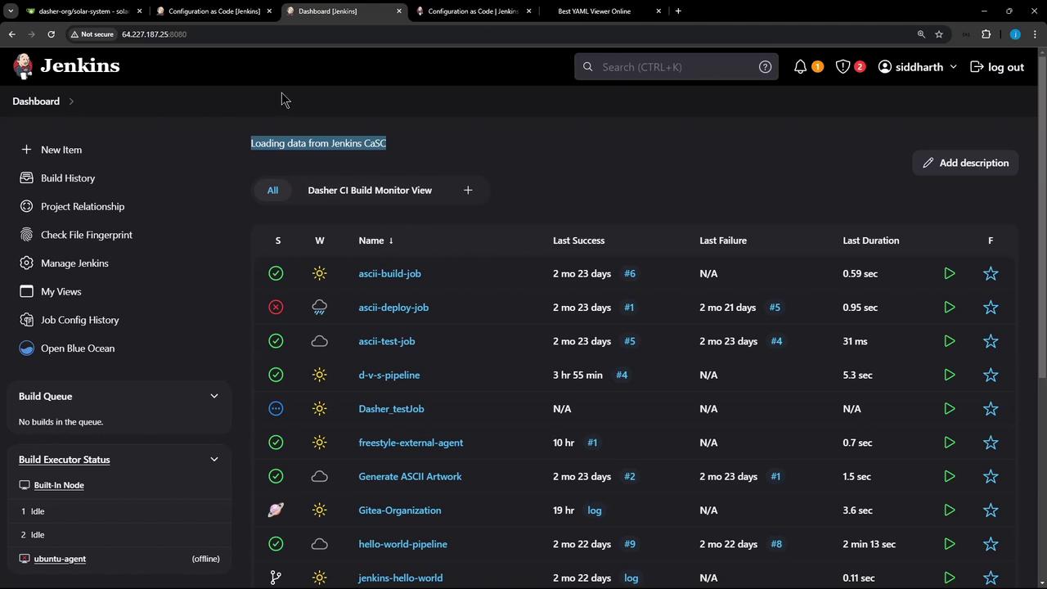This screenshot has width=1047, height=589.
Task: Open the jenkins-hello-world log link
Action: [x=631, y=578]
